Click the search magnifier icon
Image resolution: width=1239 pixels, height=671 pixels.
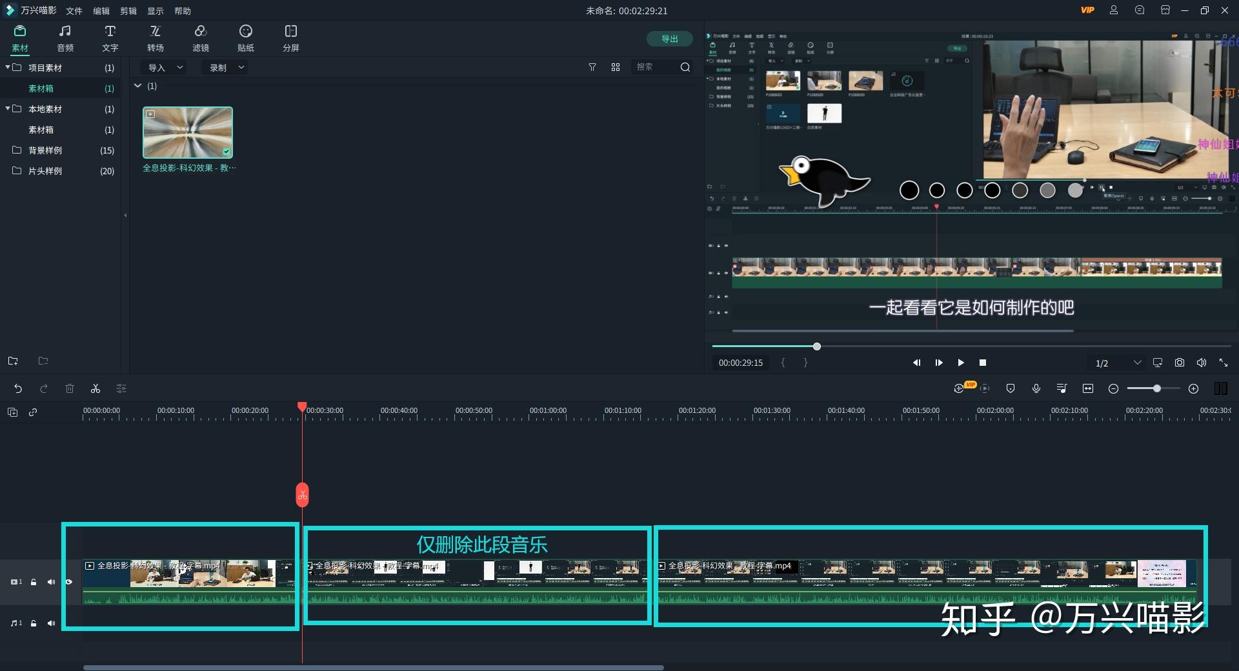pyautogui.click(x=685, y=67)
